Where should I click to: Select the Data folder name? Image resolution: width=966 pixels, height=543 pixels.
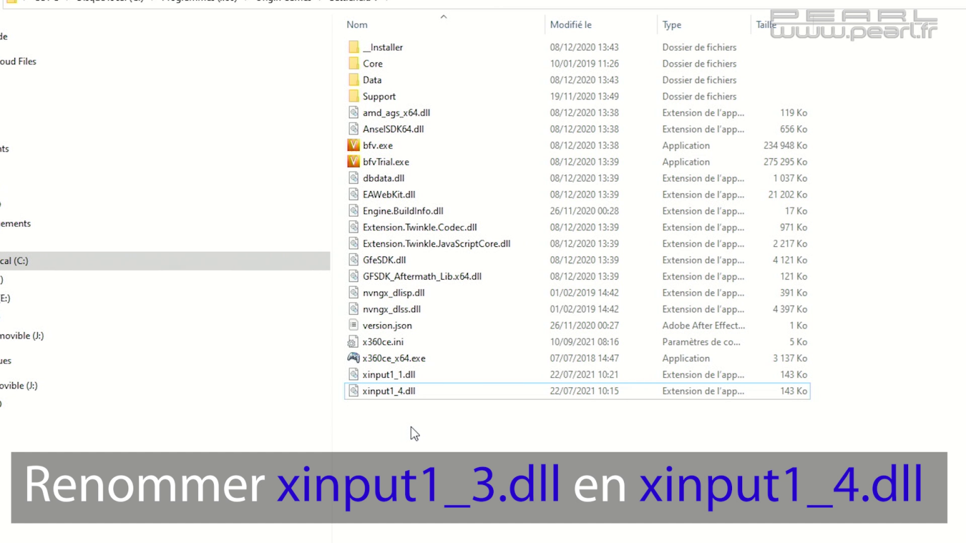tap(372, 80)
